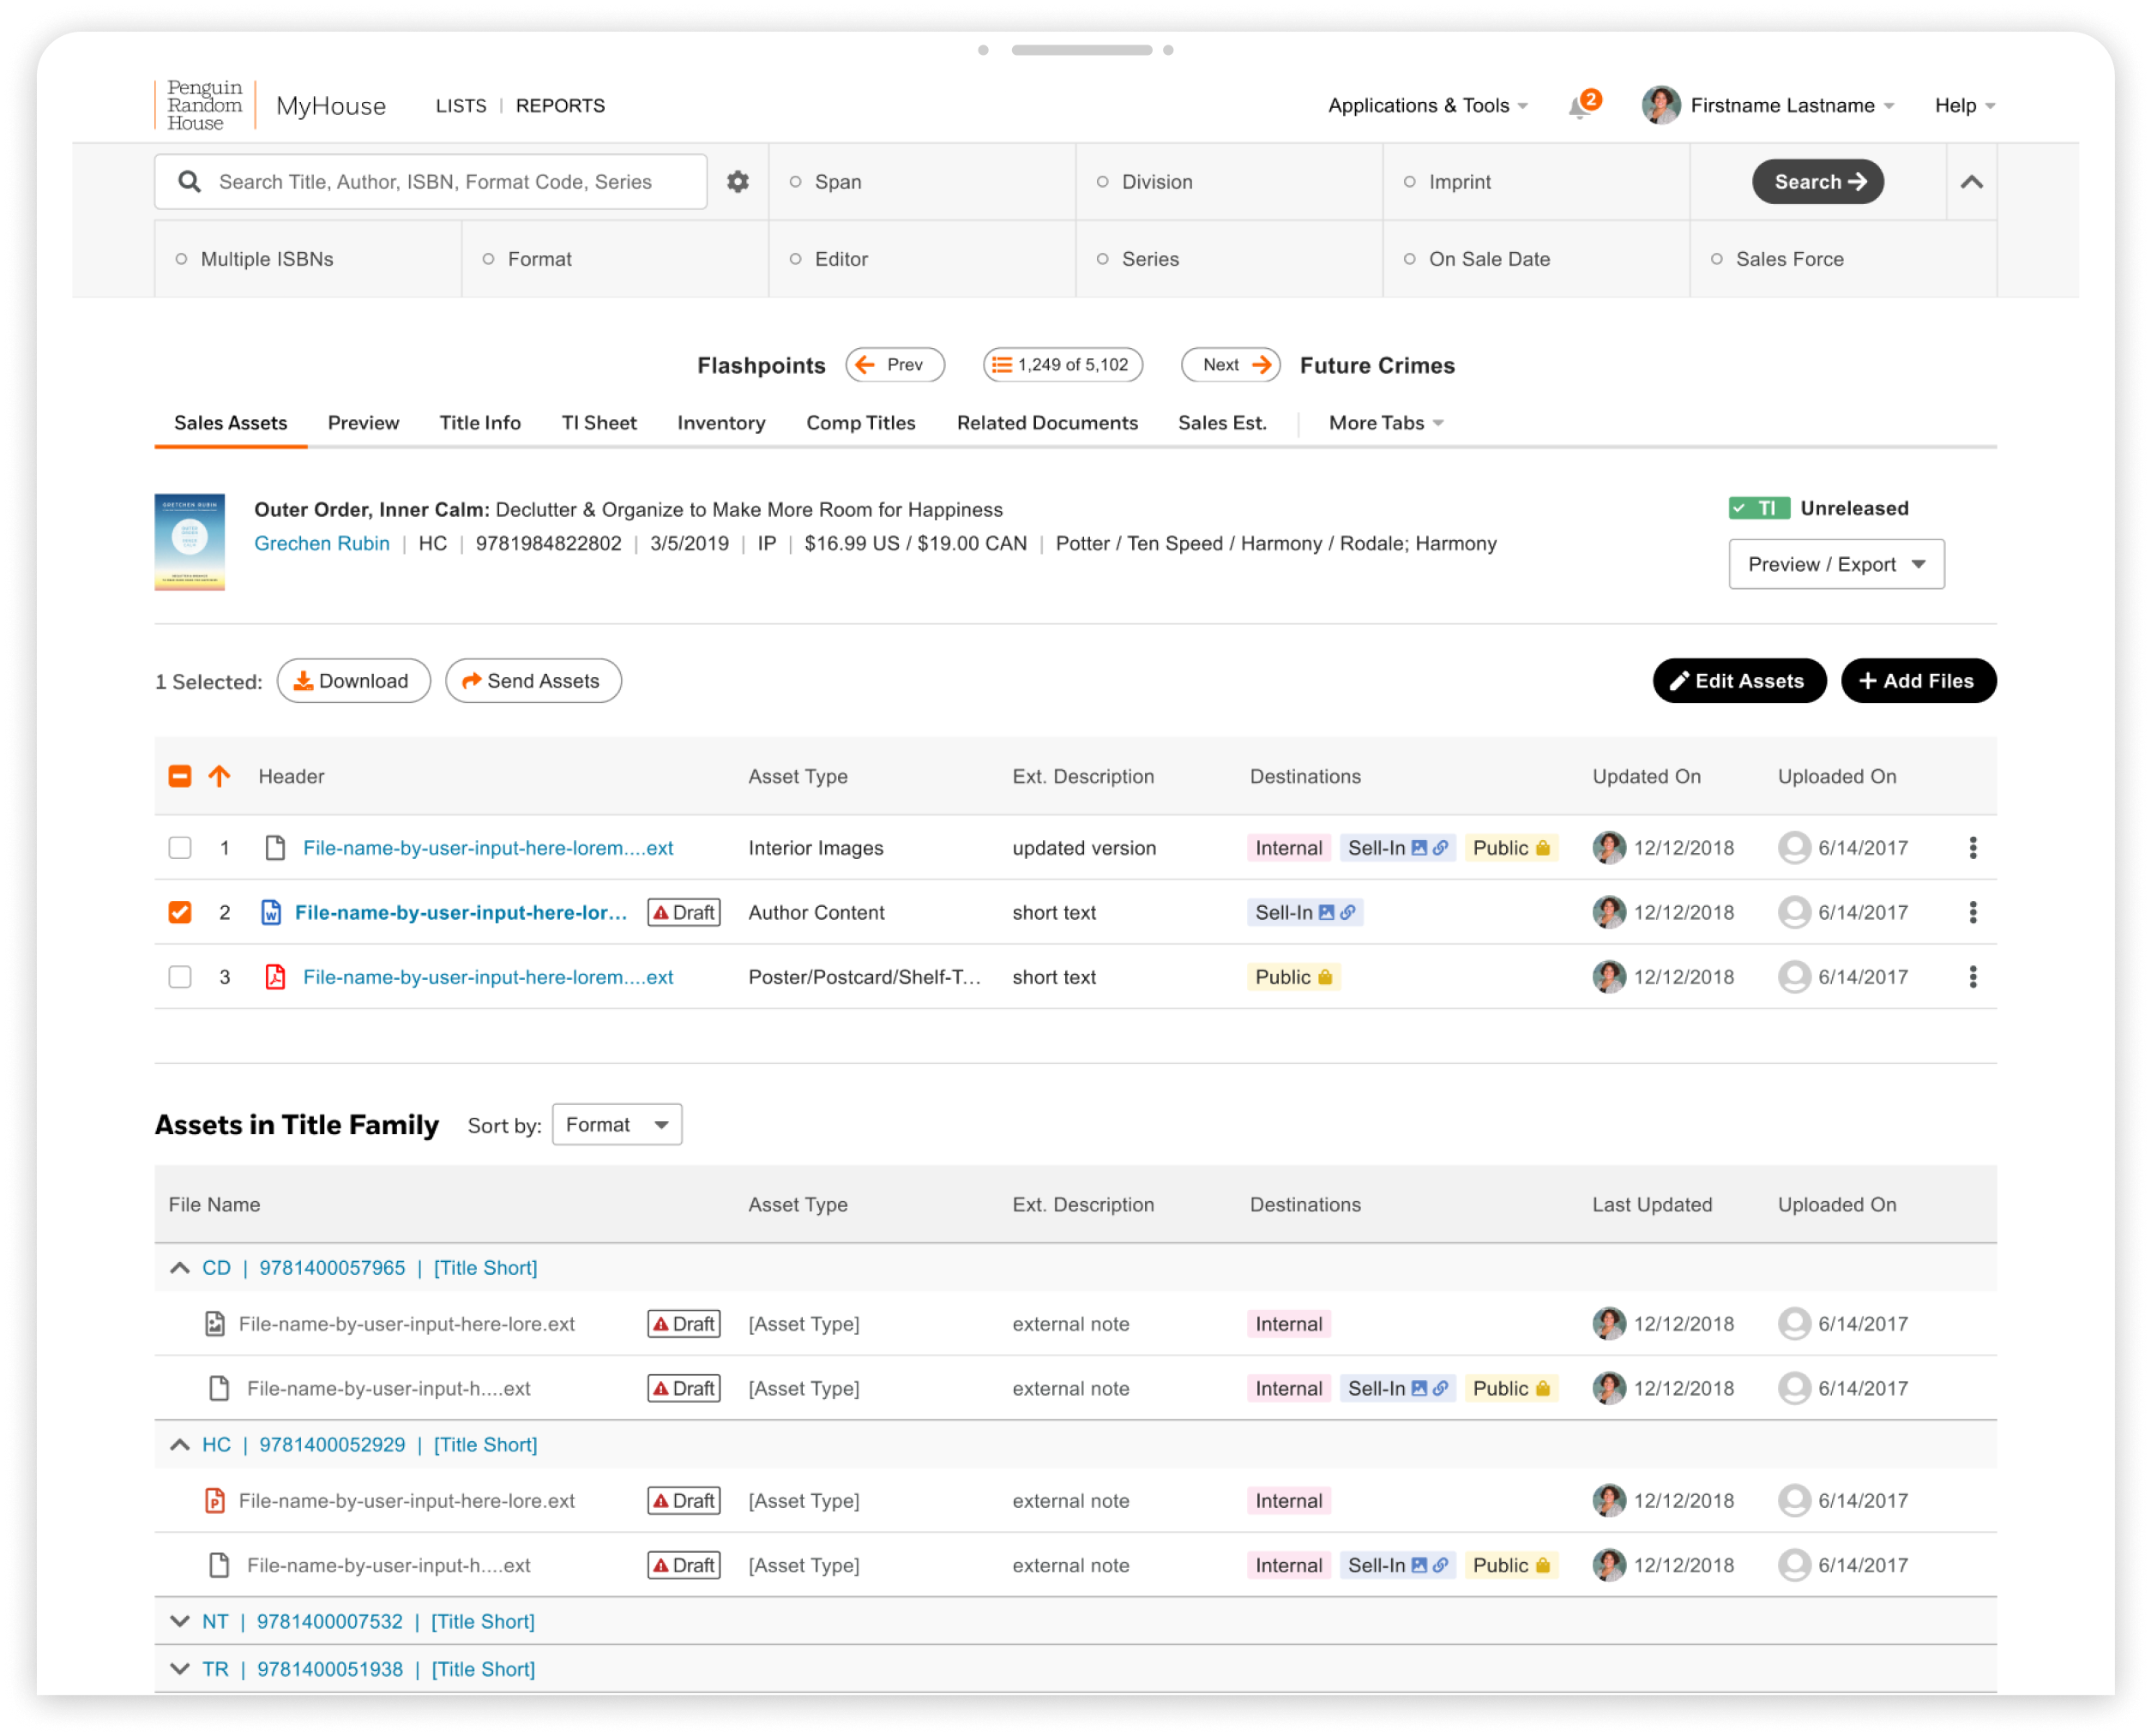
Task: Open the Sort by Format dropdown
Action: [617, 1125]
